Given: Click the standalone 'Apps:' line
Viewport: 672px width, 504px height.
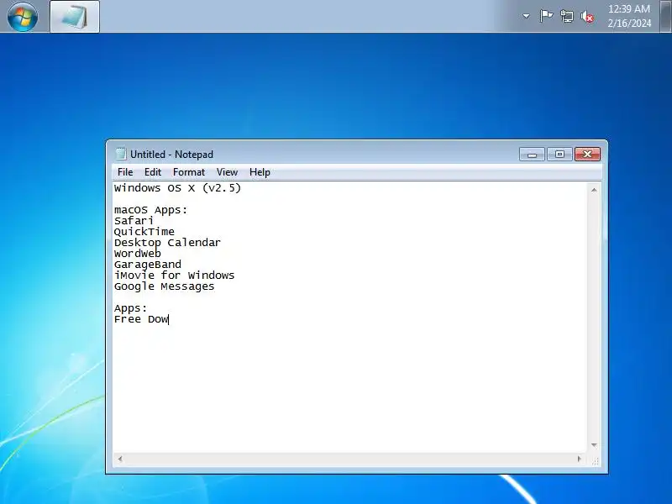Looking at the screenshot, I should tap(131, 308).
